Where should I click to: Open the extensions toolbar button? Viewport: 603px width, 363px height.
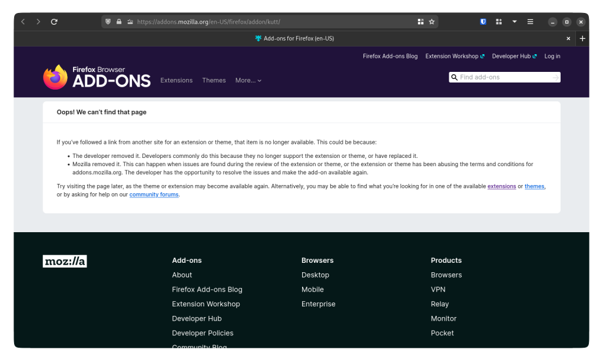tap(499, 22)
